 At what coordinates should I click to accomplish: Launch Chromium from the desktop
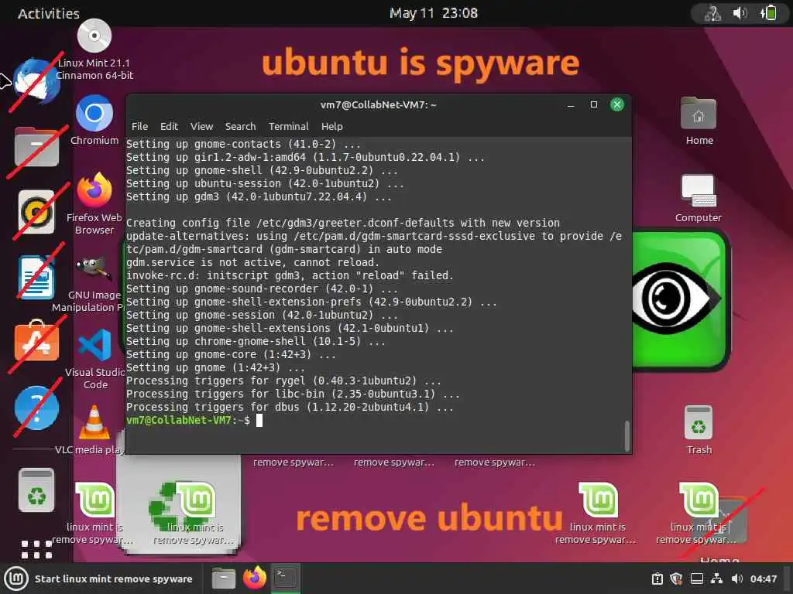[x=94, y=113]
